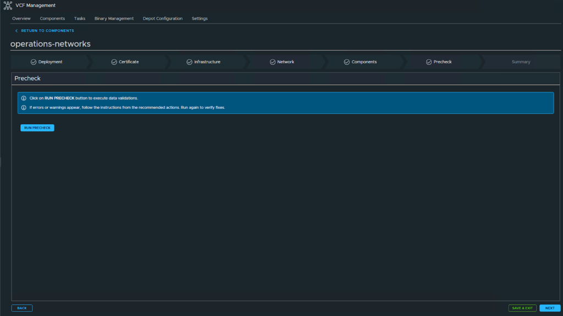
Task: Click the 'VCF Management' header text
Action: [36, 5]
